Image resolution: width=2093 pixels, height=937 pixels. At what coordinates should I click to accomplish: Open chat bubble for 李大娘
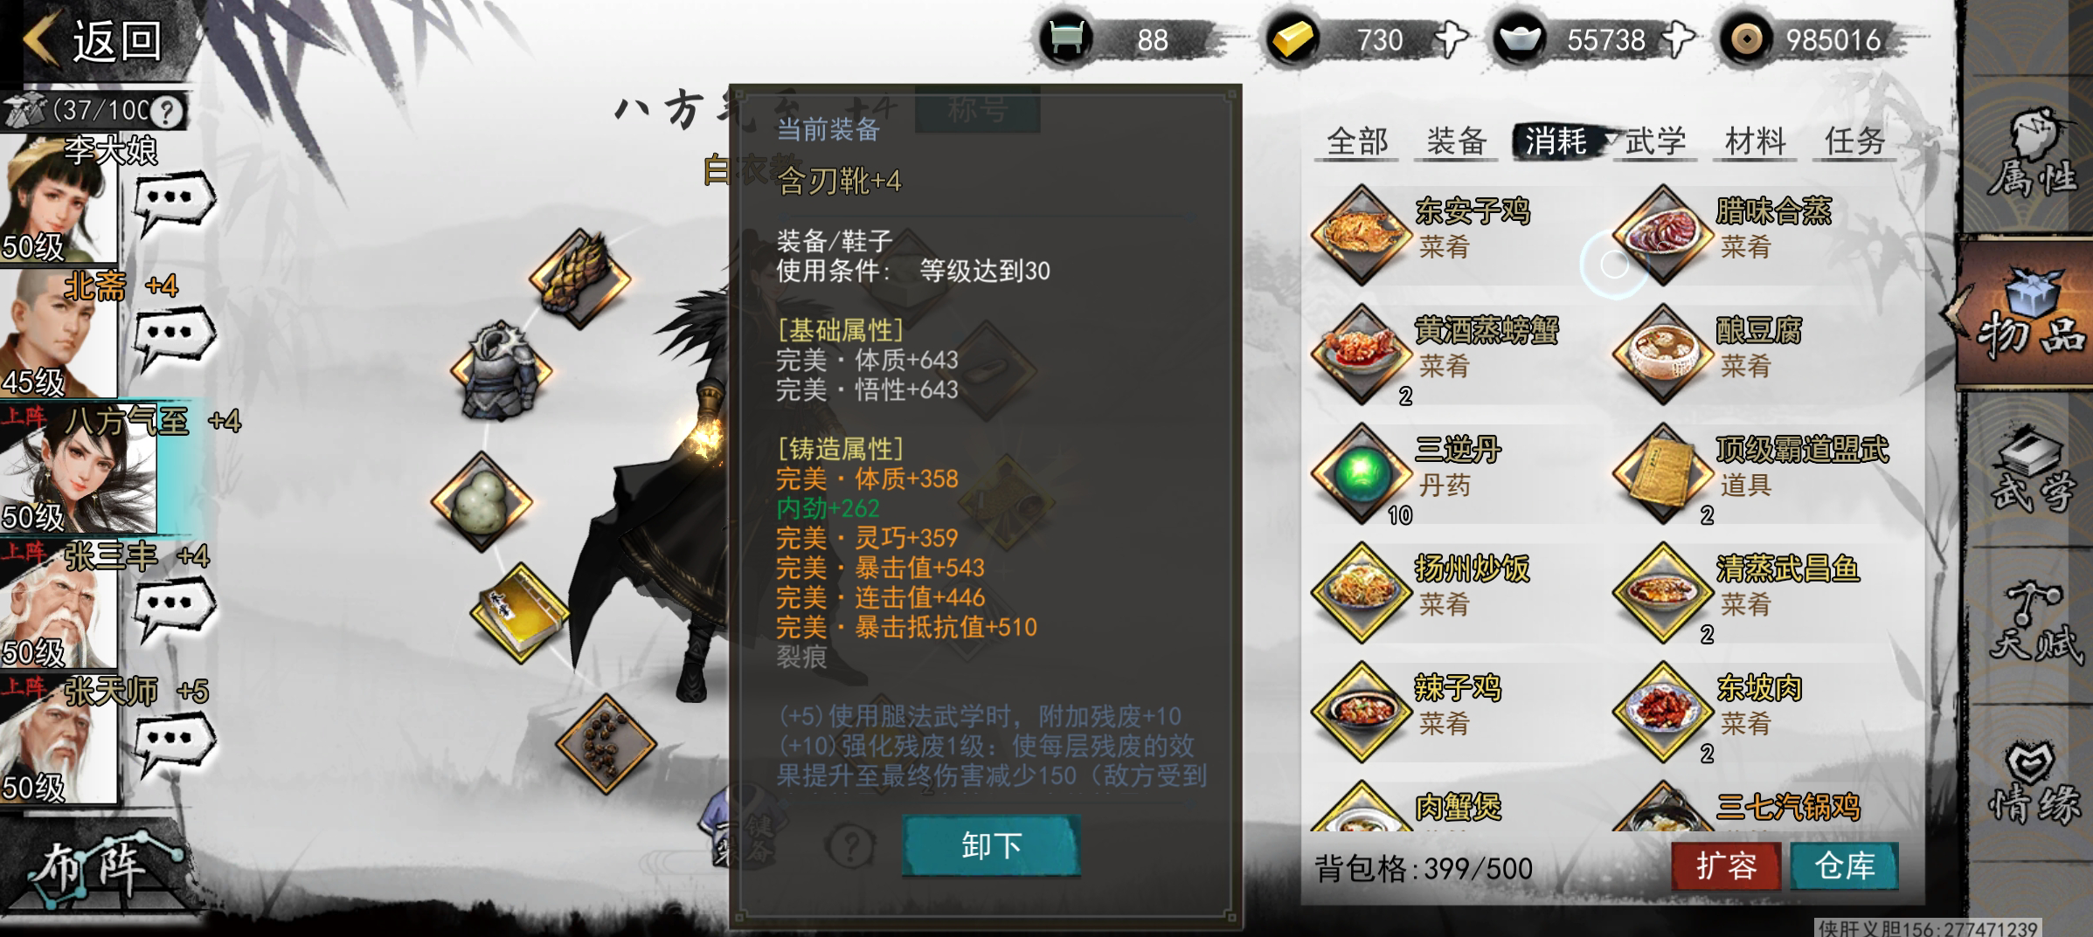(173, 203)
